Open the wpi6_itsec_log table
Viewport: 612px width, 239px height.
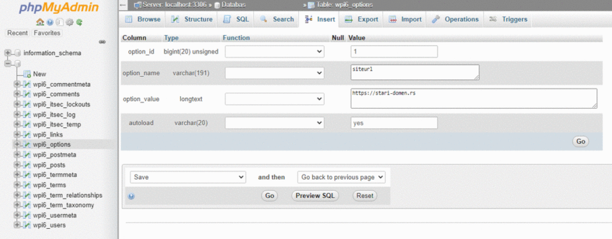coord(54,115)
